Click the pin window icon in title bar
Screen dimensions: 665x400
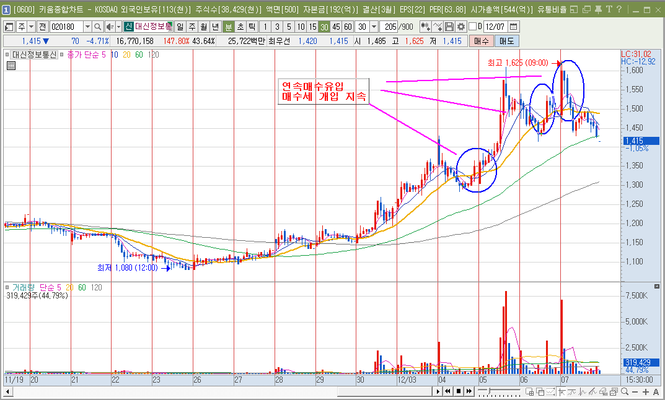pyautogui.click(x=597, y=9)
